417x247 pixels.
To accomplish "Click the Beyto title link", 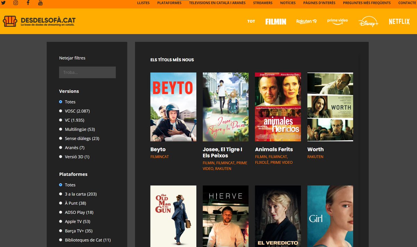I will coord(158,149).
